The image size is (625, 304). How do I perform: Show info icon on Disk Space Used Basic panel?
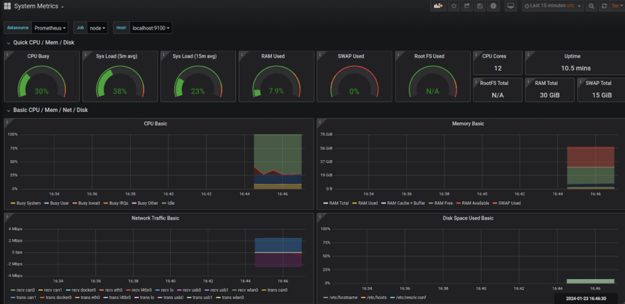(319, 216)
